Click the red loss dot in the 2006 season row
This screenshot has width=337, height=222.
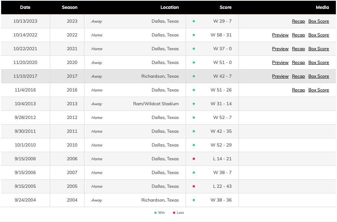point(194,159)
